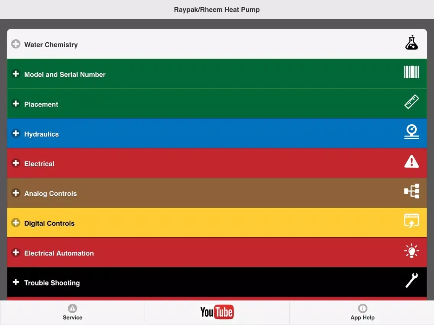The height and width of the screenshot is (325, 434).
Task: Expand the Digital Controls plus button
Action: 16,223
